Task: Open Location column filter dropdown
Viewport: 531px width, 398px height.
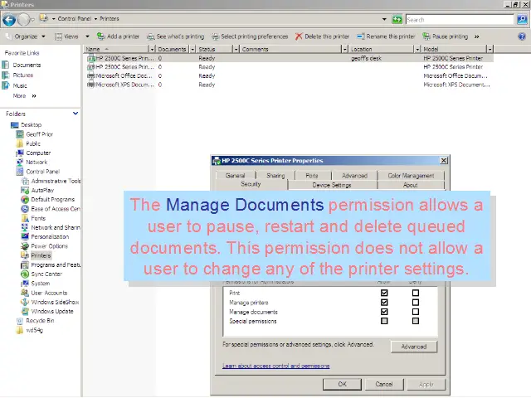Action: (417, 50)
